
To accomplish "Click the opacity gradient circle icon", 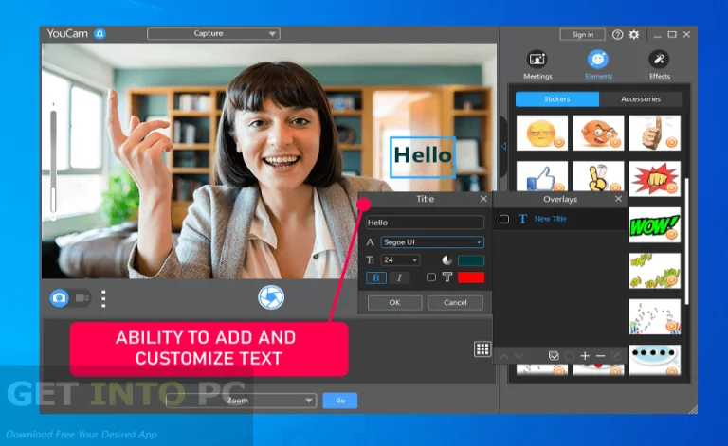I will coord(446,260).
